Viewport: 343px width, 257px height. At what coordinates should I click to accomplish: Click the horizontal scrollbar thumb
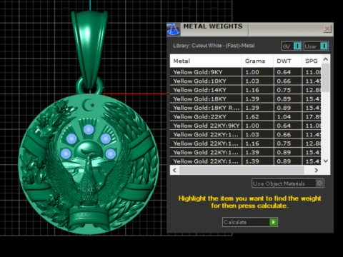(x=242, y=170)
